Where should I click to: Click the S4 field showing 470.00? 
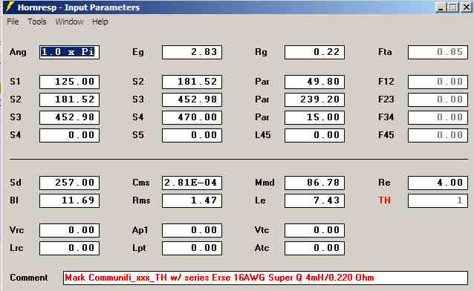(192, 117)
